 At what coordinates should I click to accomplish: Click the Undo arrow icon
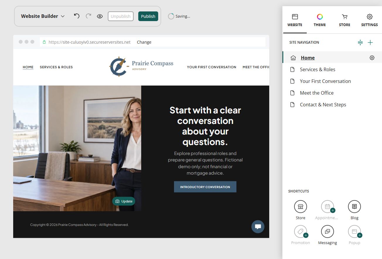point(76,16)
